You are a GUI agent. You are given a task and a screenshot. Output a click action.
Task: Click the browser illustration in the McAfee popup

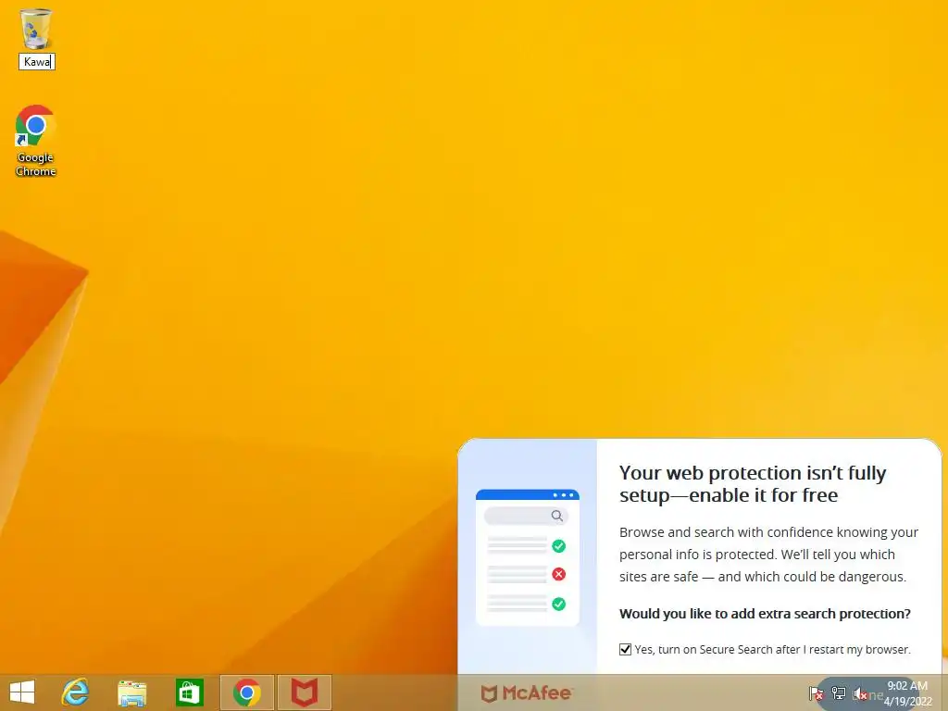click(527, 557)
